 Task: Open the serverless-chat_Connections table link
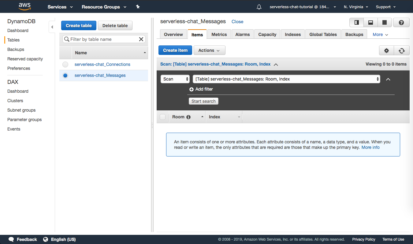click(x=102, y=64)
